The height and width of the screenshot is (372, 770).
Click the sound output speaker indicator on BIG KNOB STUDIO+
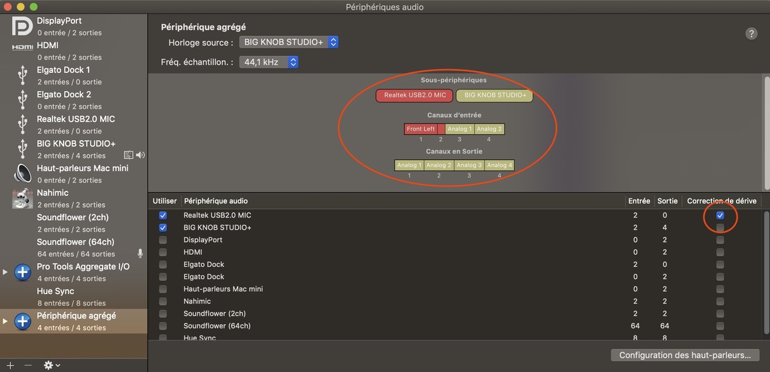coord(141,155)
